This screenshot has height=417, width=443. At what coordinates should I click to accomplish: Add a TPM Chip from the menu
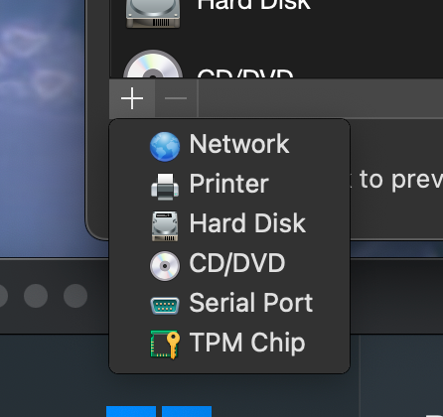[229, 343]
